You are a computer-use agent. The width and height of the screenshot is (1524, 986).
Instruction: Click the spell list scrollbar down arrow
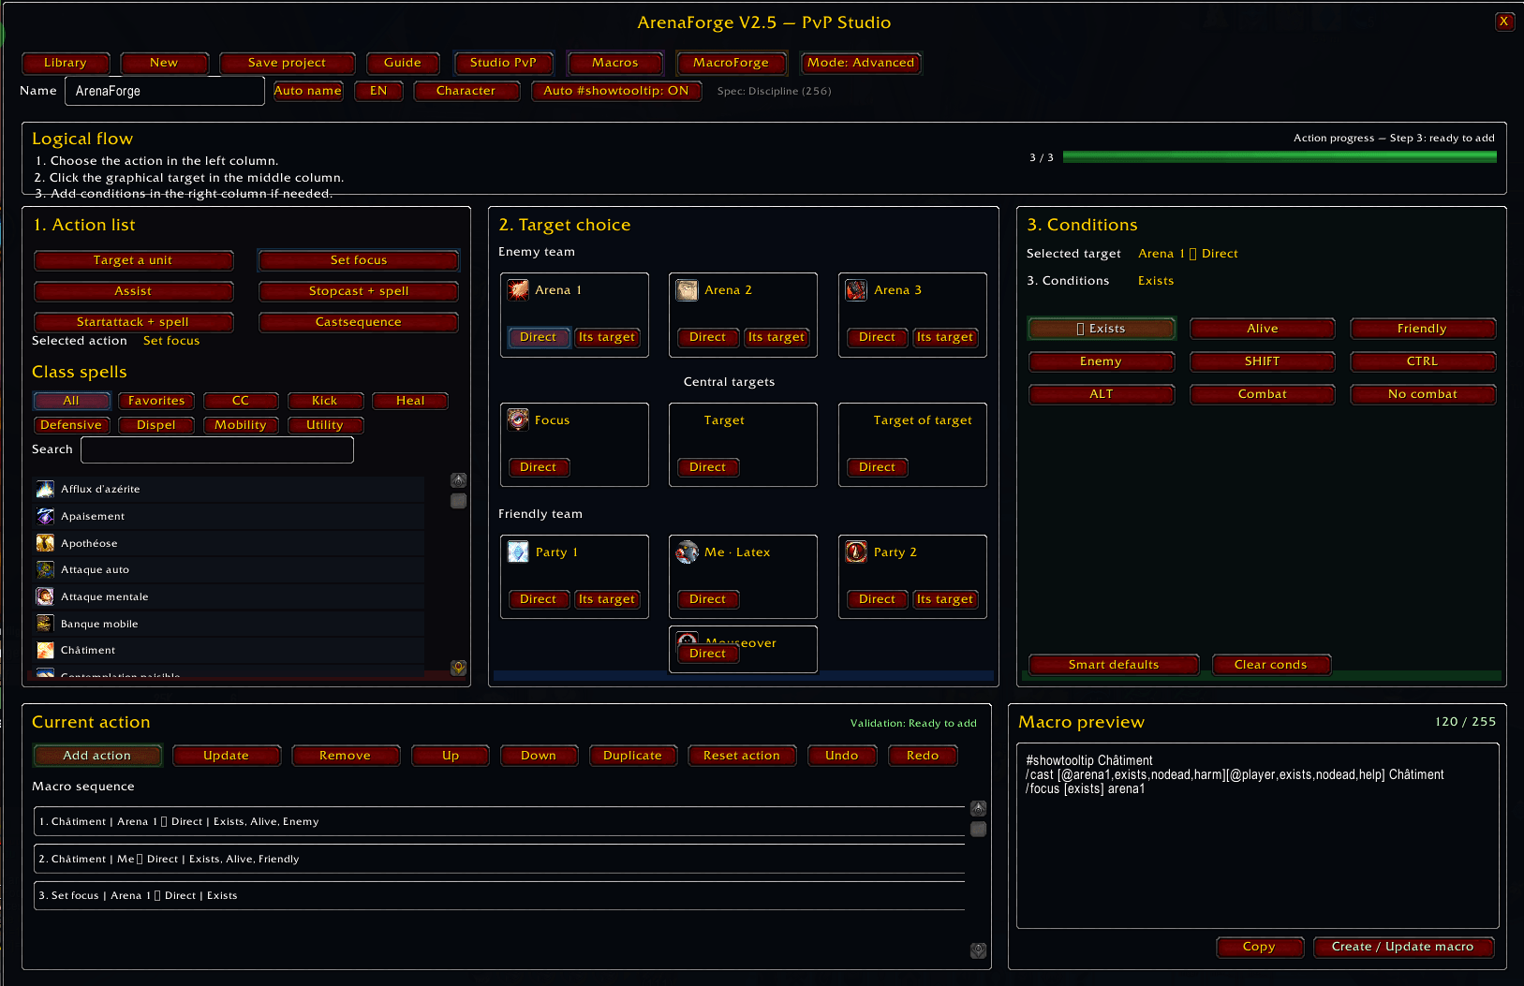point(458,668)
